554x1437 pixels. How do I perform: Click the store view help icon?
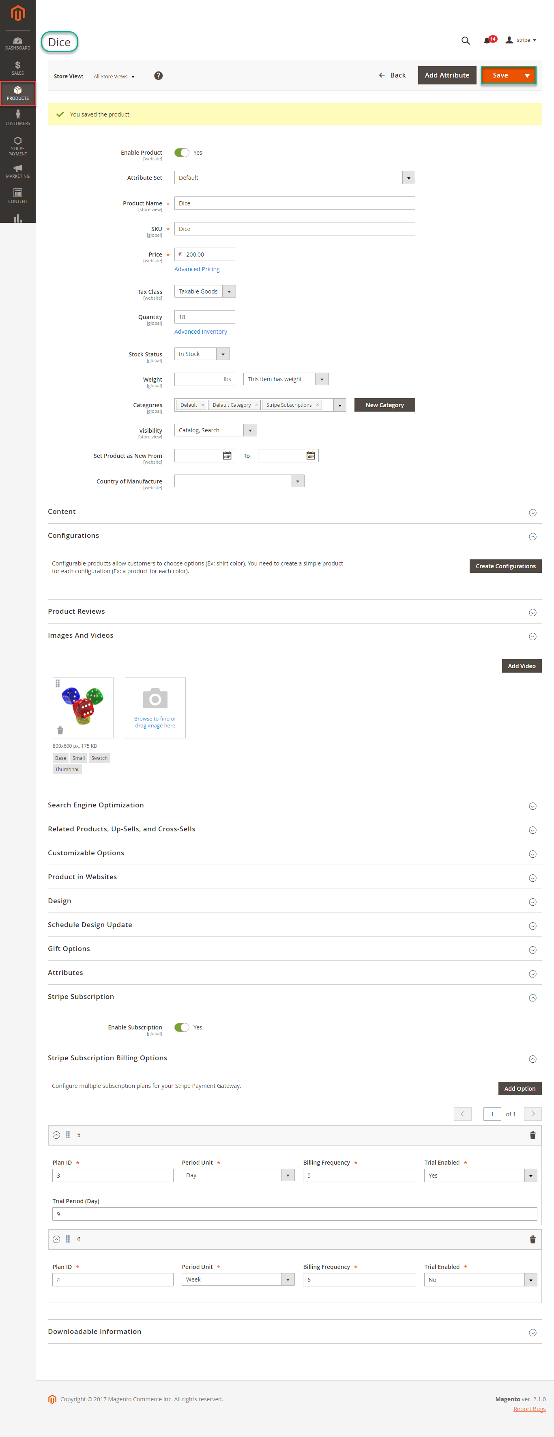click(x=158, y=76)
